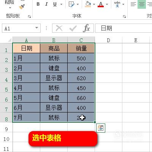Select the cell containing 2月

point(27,68)
